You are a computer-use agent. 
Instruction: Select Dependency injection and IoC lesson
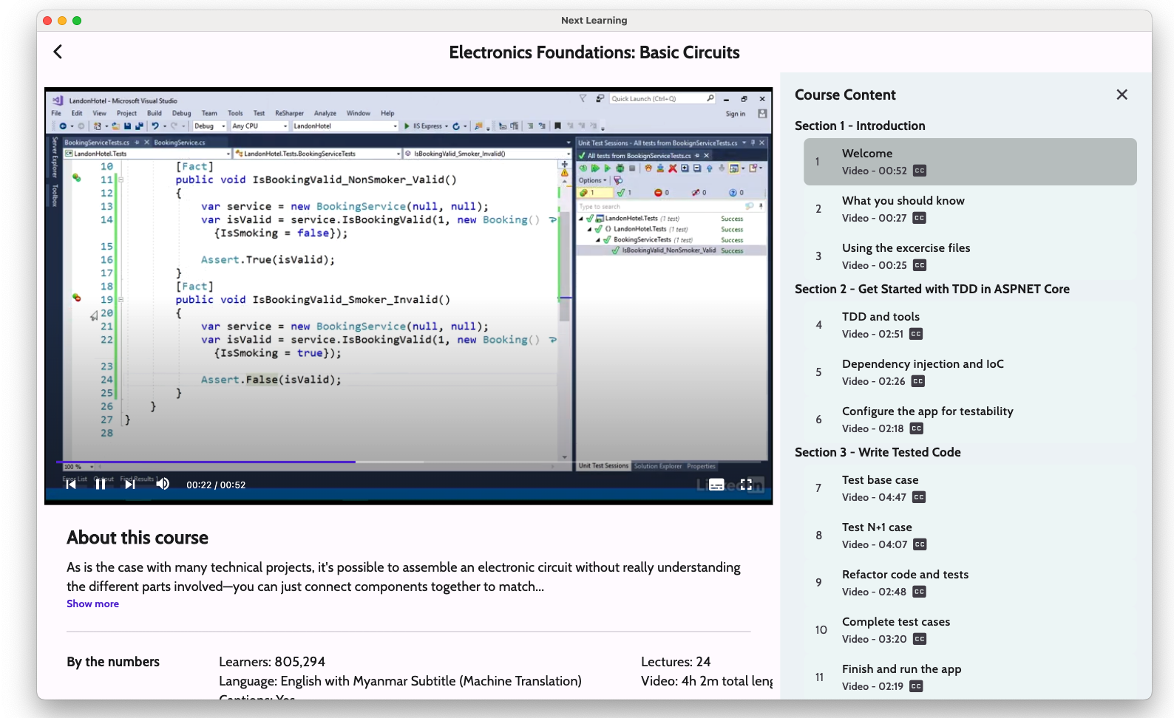[x=923, y=364]
